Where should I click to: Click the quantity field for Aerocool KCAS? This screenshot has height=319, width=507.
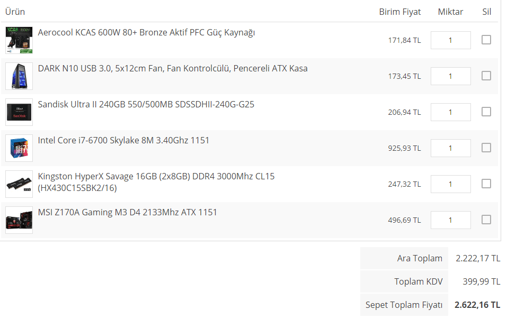coord(450,40)
